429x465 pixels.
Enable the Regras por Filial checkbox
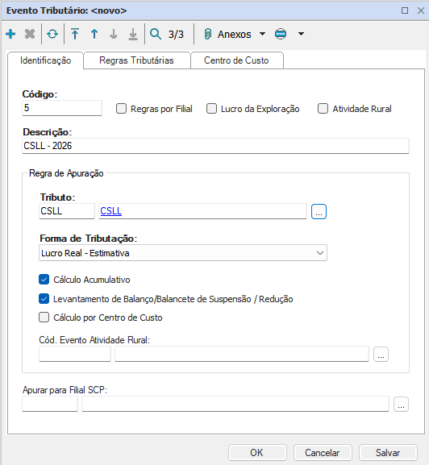click(x=121, y=109)
